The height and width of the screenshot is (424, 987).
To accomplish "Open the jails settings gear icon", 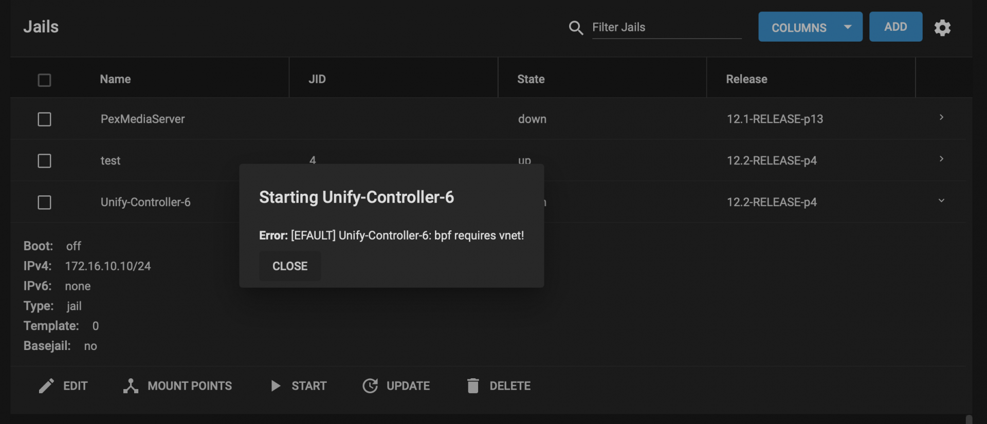I will [942, 27].
